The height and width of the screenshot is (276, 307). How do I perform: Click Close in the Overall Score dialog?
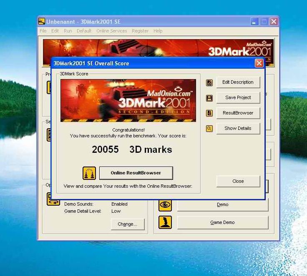click(238, 181)
